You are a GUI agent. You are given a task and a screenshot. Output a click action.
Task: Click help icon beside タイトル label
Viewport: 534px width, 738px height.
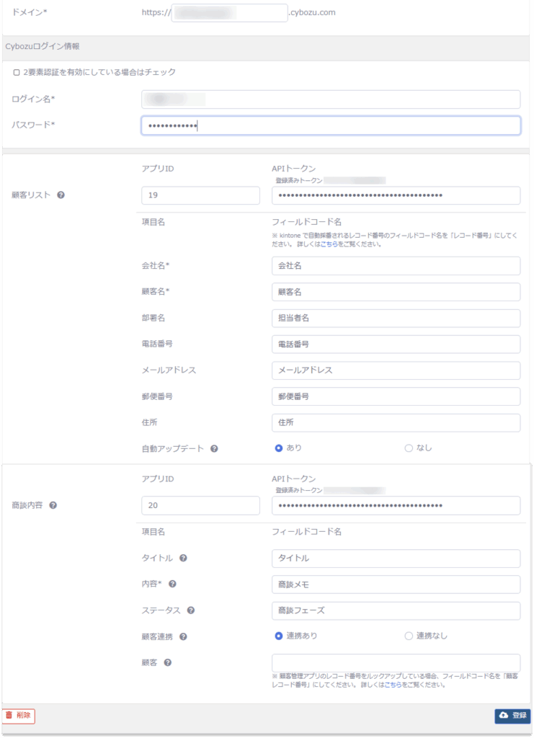[183, 558]
